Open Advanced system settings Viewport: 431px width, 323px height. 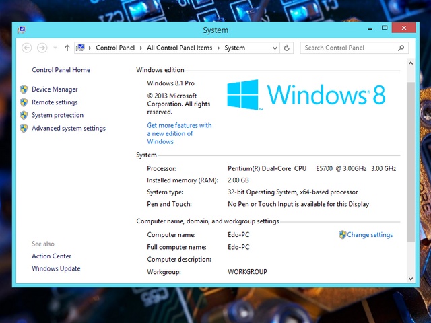click(69, 128)
